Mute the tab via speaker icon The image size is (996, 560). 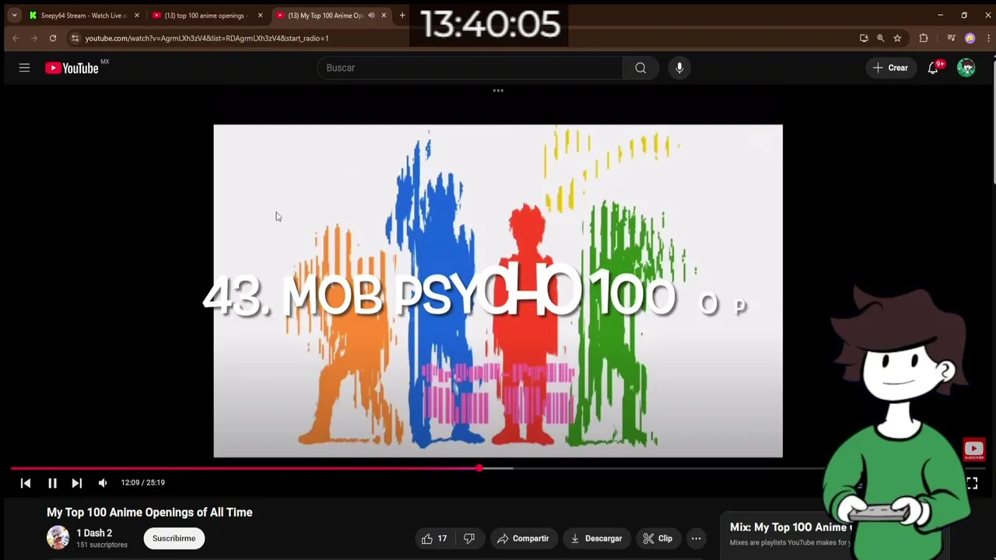[371, 16]
